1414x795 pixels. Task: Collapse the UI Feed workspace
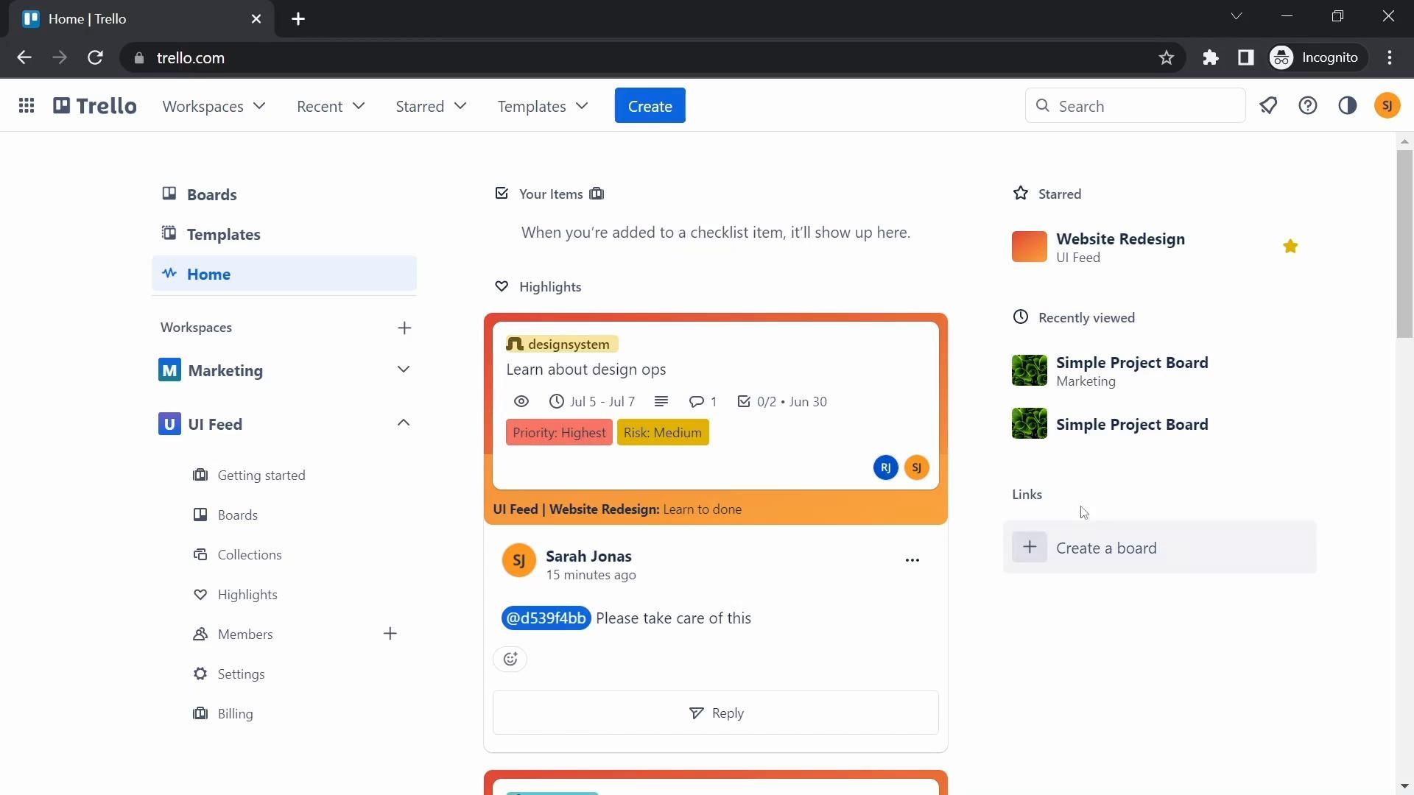[x=403, y=423]
